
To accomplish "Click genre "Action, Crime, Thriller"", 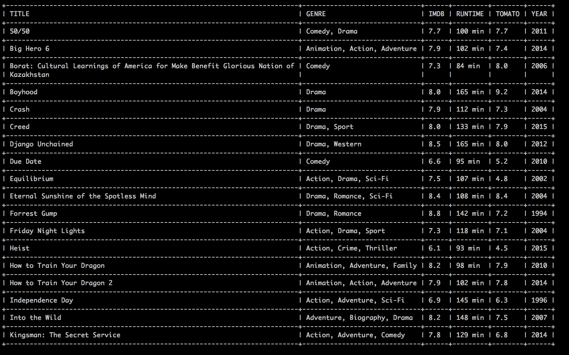I will [x=352, y=248].
